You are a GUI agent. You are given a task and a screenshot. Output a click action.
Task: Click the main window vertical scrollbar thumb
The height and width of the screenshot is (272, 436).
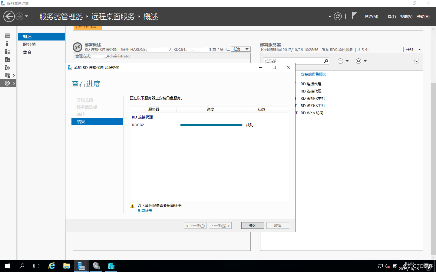pos(433,168)
